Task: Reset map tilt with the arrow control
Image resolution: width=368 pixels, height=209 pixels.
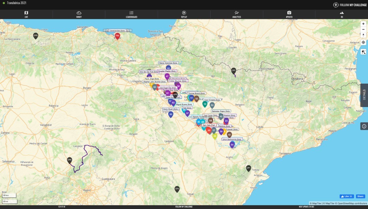Action: (363, 35)
